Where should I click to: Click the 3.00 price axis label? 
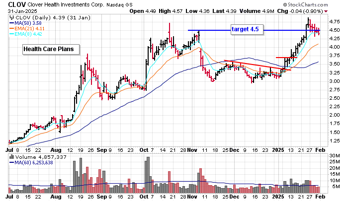click(x=335, y=81)
